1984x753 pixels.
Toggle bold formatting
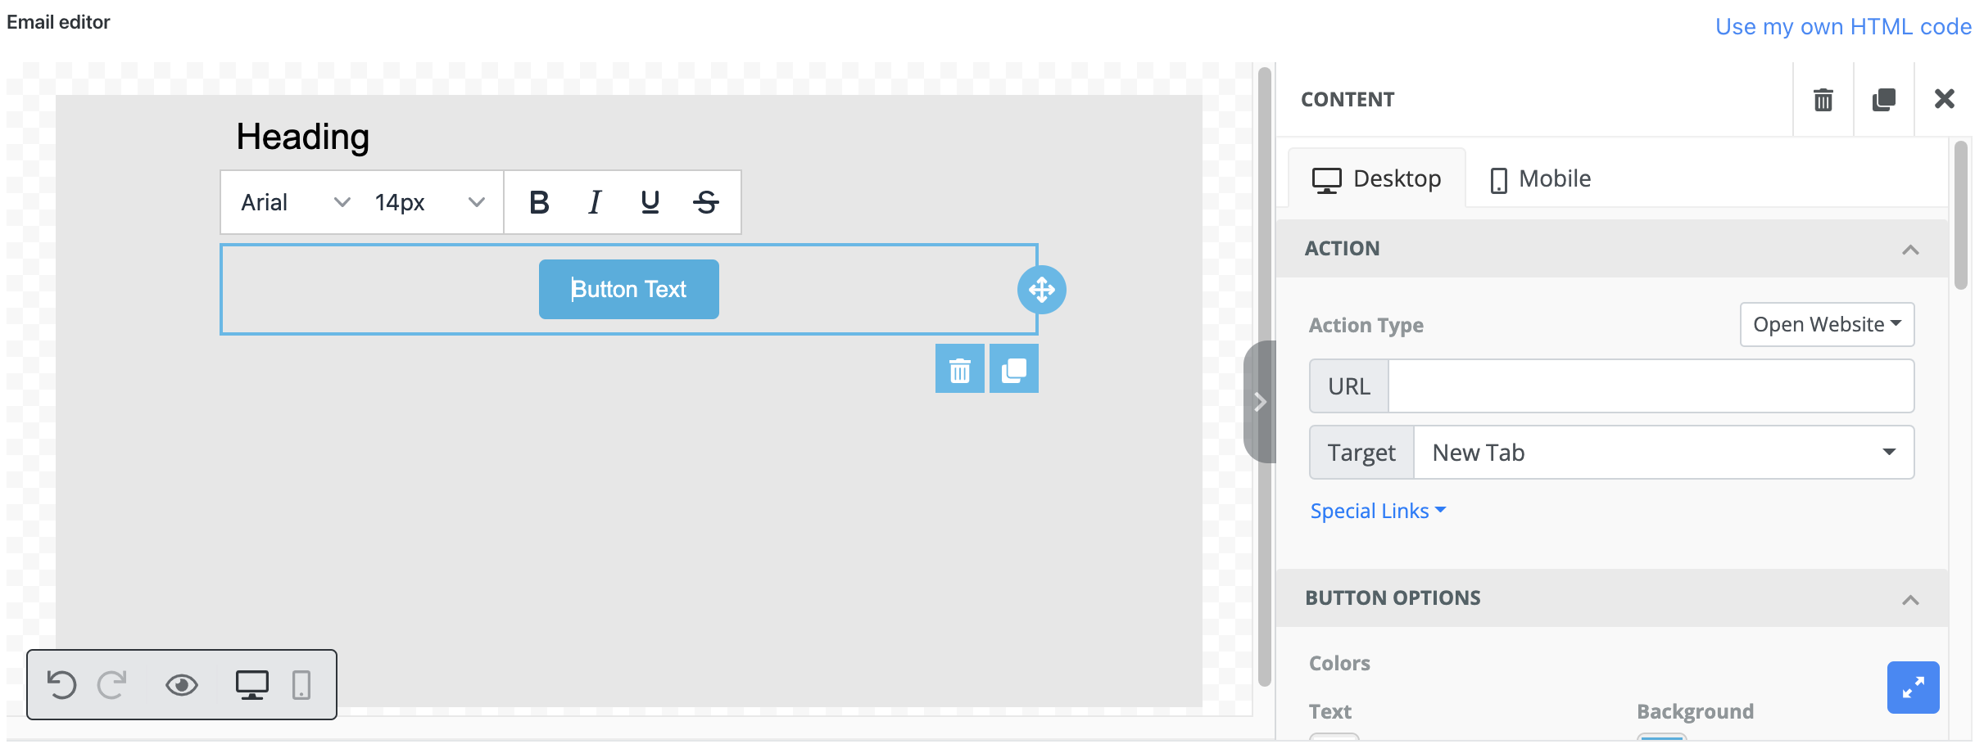tap(539, 202)
